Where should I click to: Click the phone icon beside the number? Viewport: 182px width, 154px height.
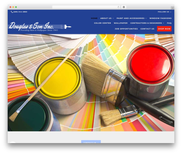tap(12, 12)
